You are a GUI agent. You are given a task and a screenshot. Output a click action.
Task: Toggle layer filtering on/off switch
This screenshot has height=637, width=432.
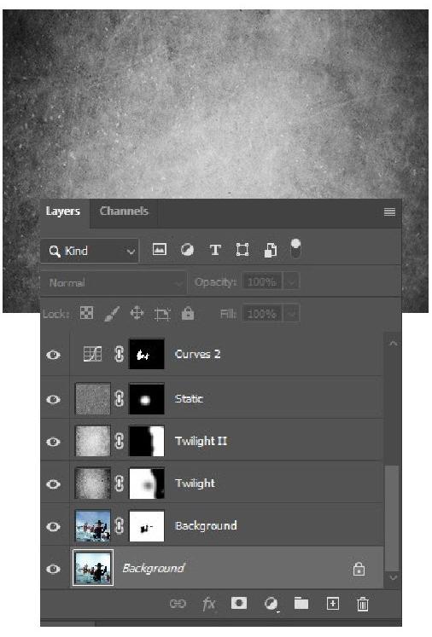click(295, 248)
